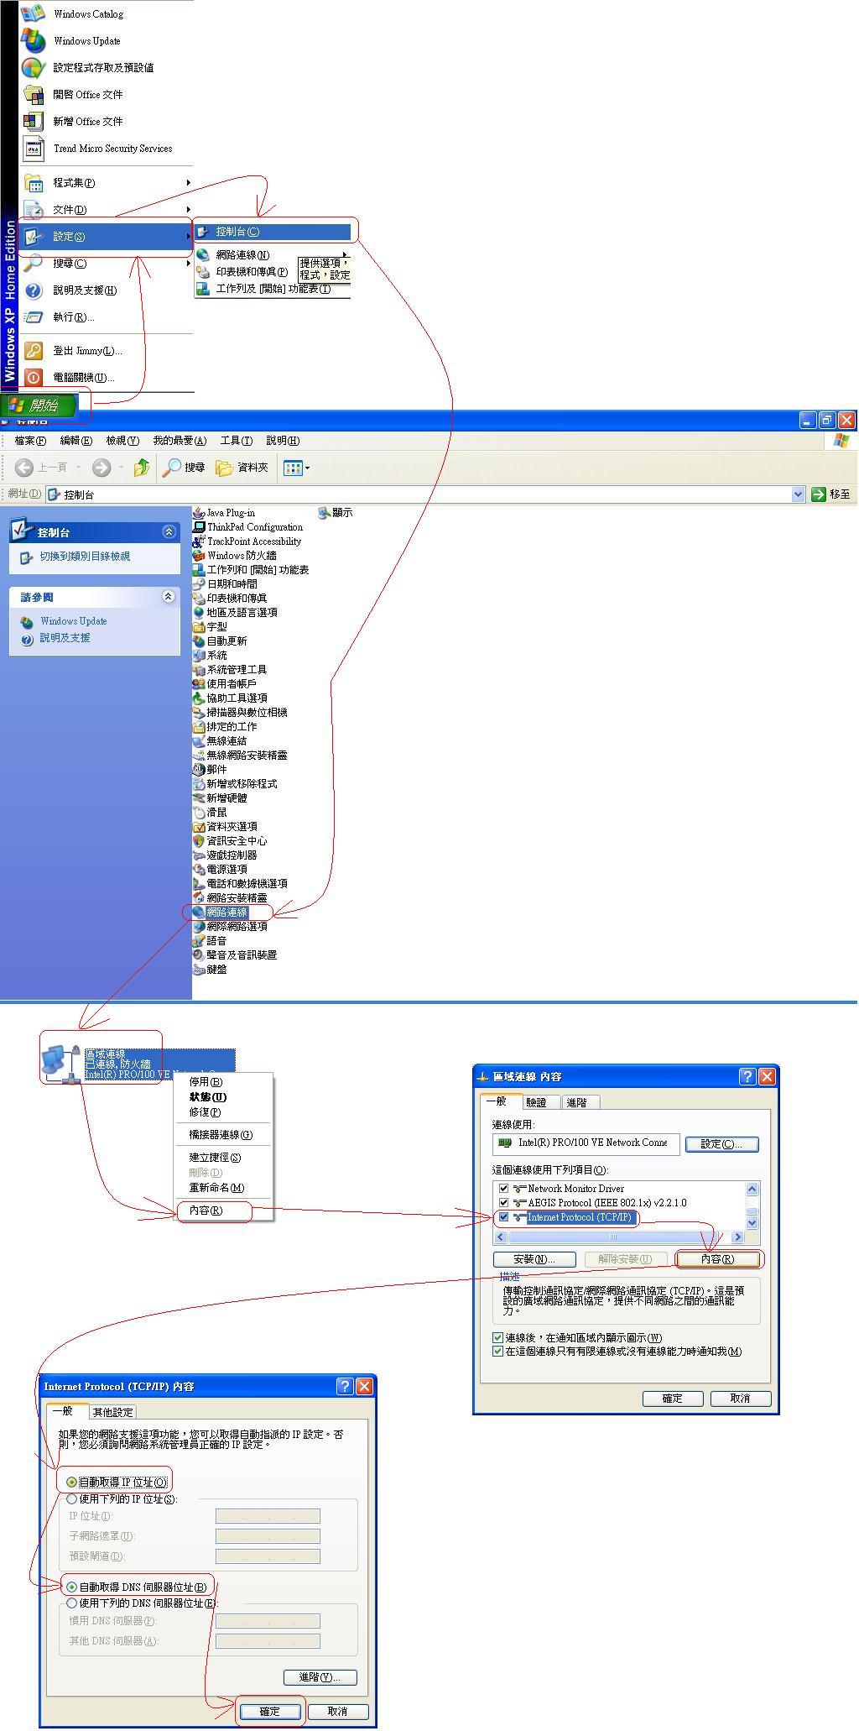Select 自動取得 DNS 伺服器位址 radio button
Image resolution: width=859 pixels, height=1731 pixels.
[71, 1587]
